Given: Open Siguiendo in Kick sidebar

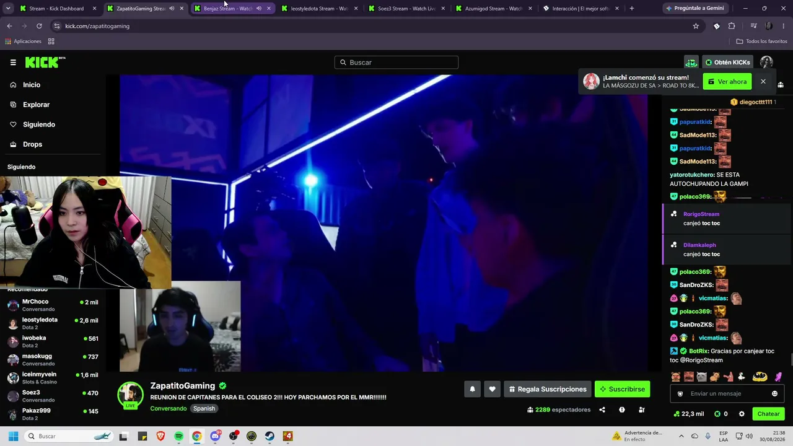Looking at the screenshot, I should [x=39, y=125].
